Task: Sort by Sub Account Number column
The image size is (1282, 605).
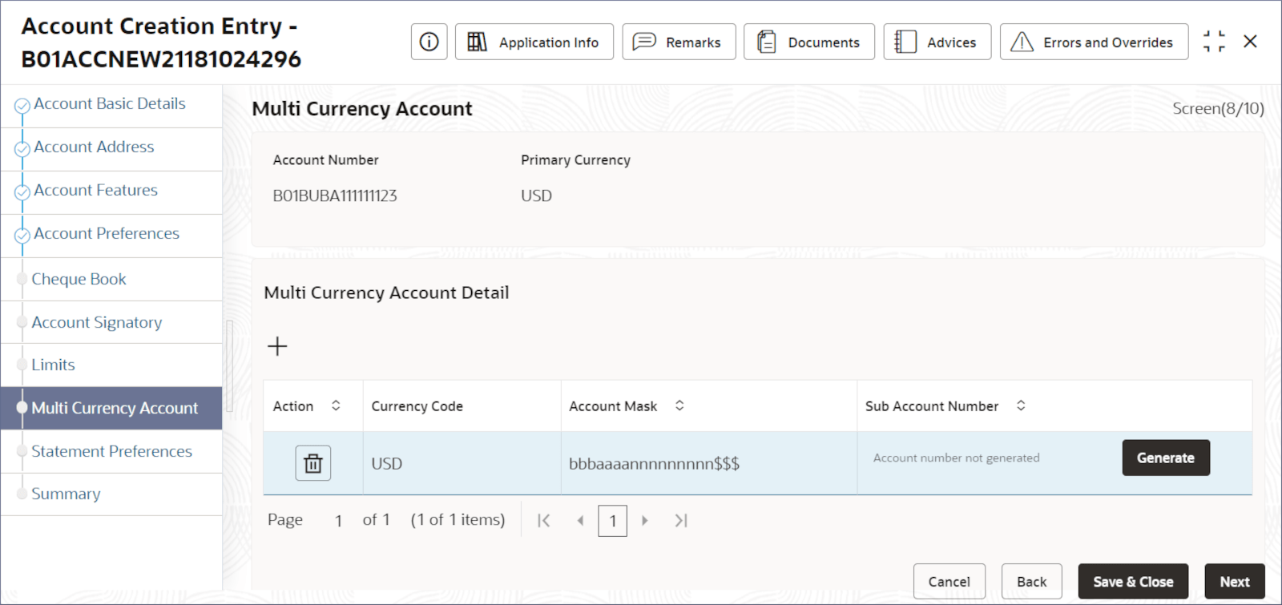Action: [x=1021, y=405]
